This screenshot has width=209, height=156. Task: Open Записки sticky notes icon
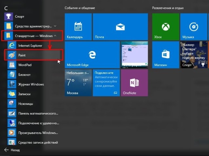12,94
